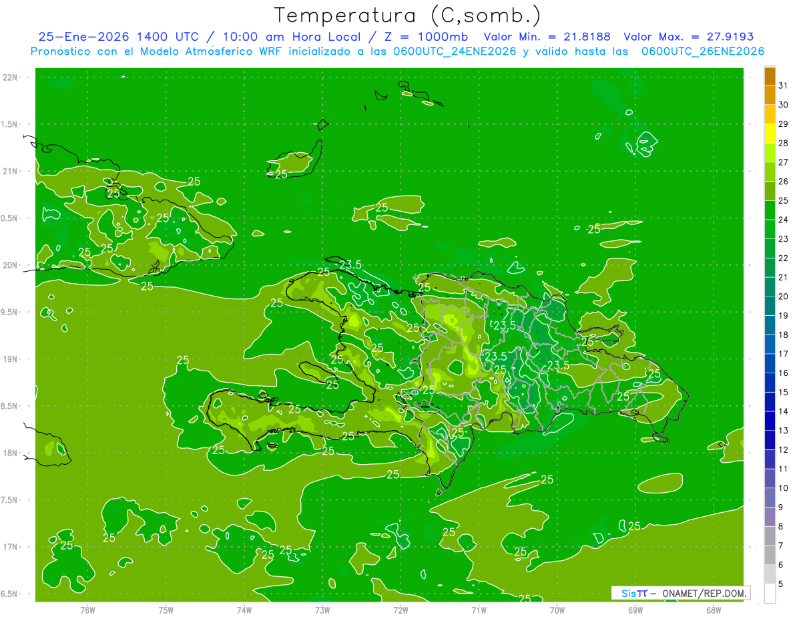Click the gray swatch between 6 and 7
The width and height of the screenshot is (801, 619).
(770, 555)
